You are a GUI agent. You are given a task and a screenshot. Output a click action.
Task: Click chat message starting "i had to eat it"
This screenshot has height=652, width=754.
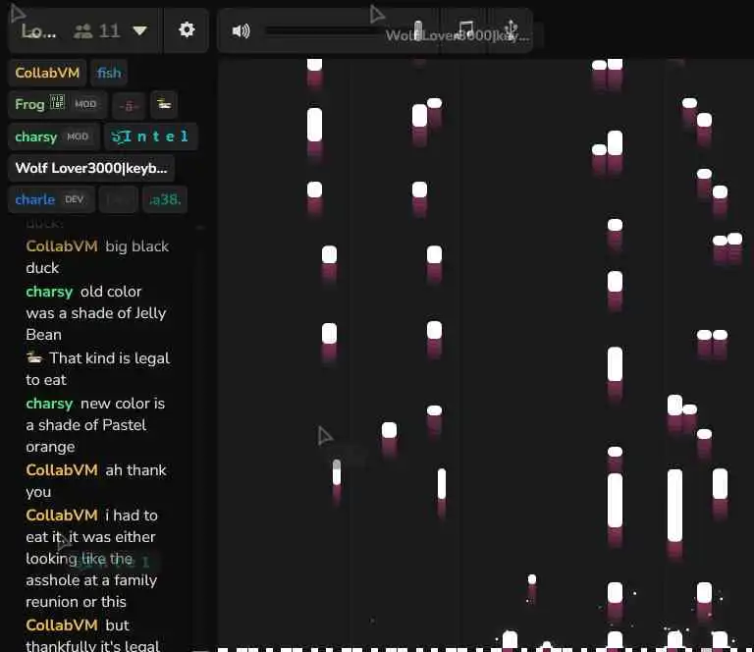pyautogui.click(x=91, y=559)
